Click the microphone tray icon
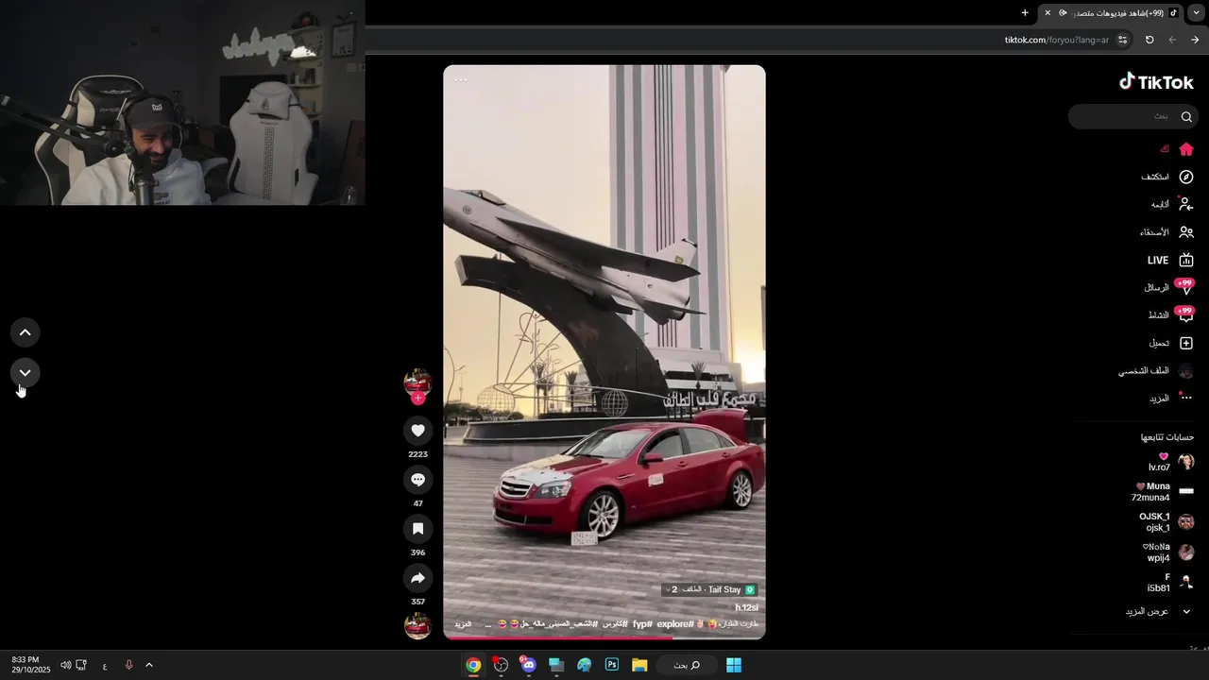This screenshot has width=1209, height=680. (128, 666)
